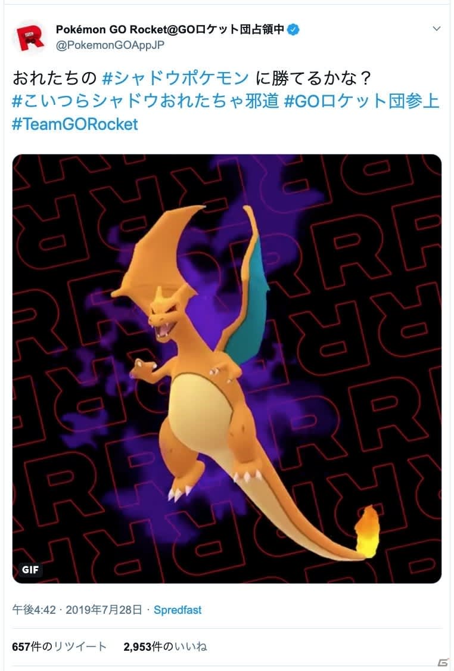Open the account name Pokémon GO Rocket

170,30
